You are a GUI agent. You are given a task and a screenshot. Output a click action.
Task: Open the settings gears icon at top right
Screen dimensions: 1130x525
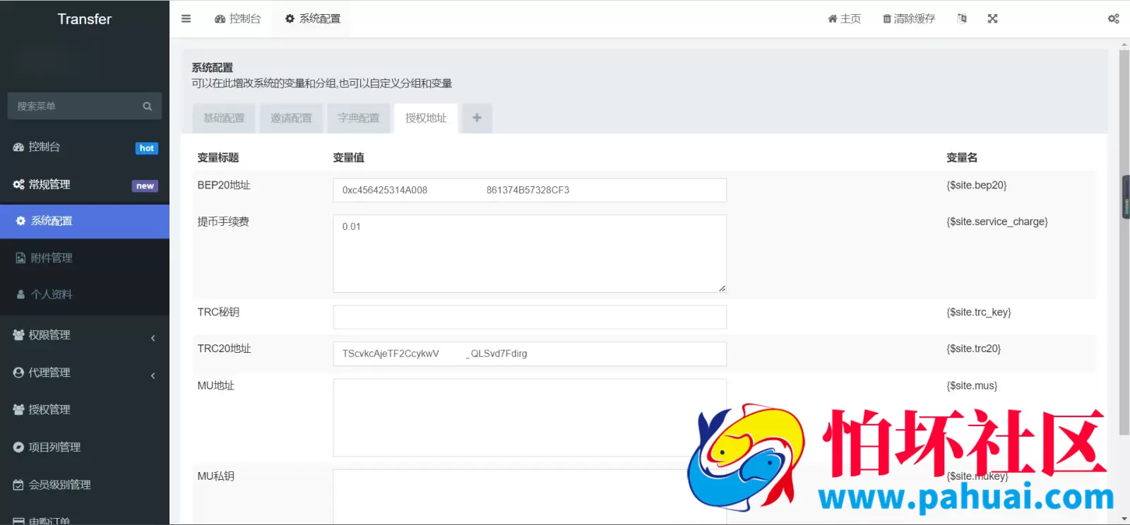pos(1113,19)
